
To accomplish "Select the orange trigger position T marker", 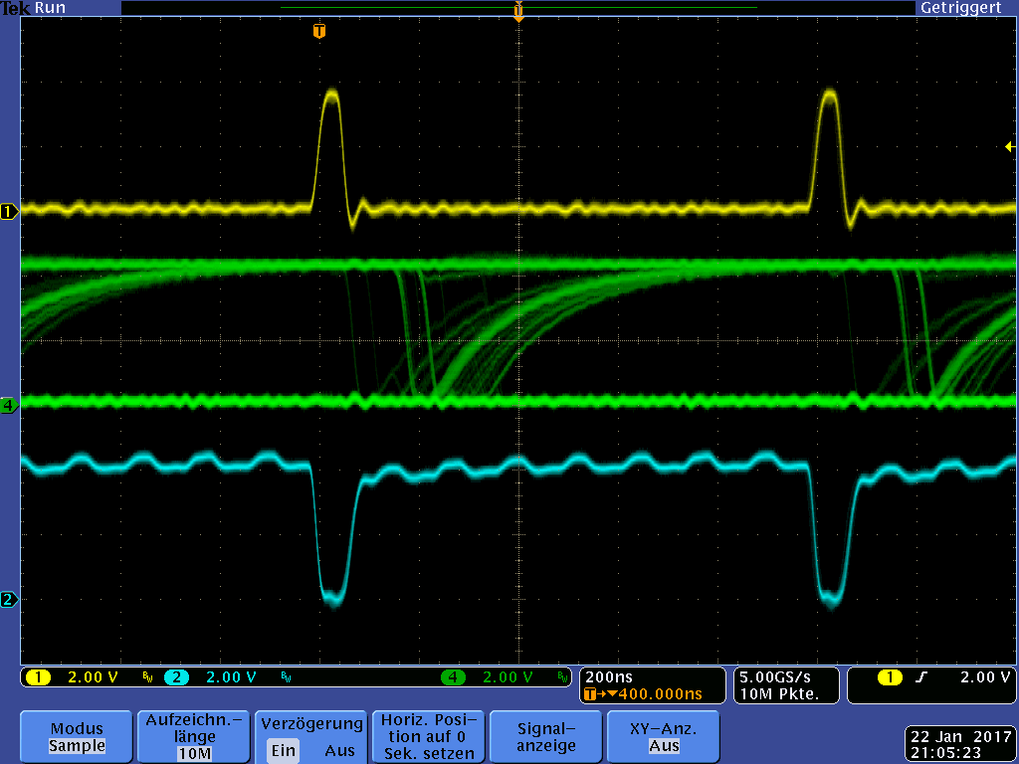I will (x=318, y=31).
